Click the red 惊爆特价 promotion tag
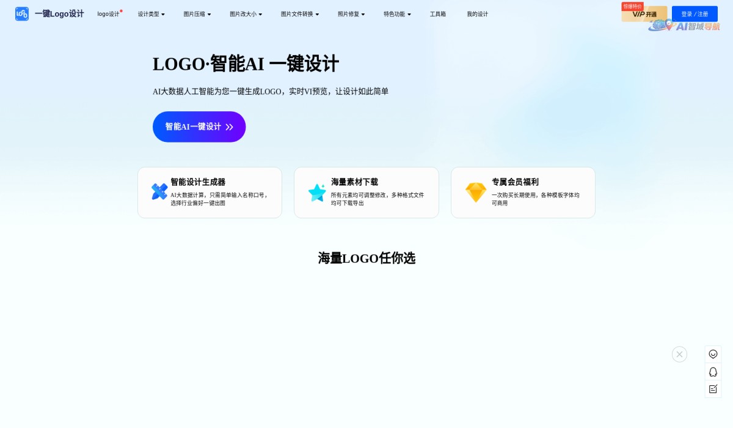733x428 pixels. click(x=632, y=7)
